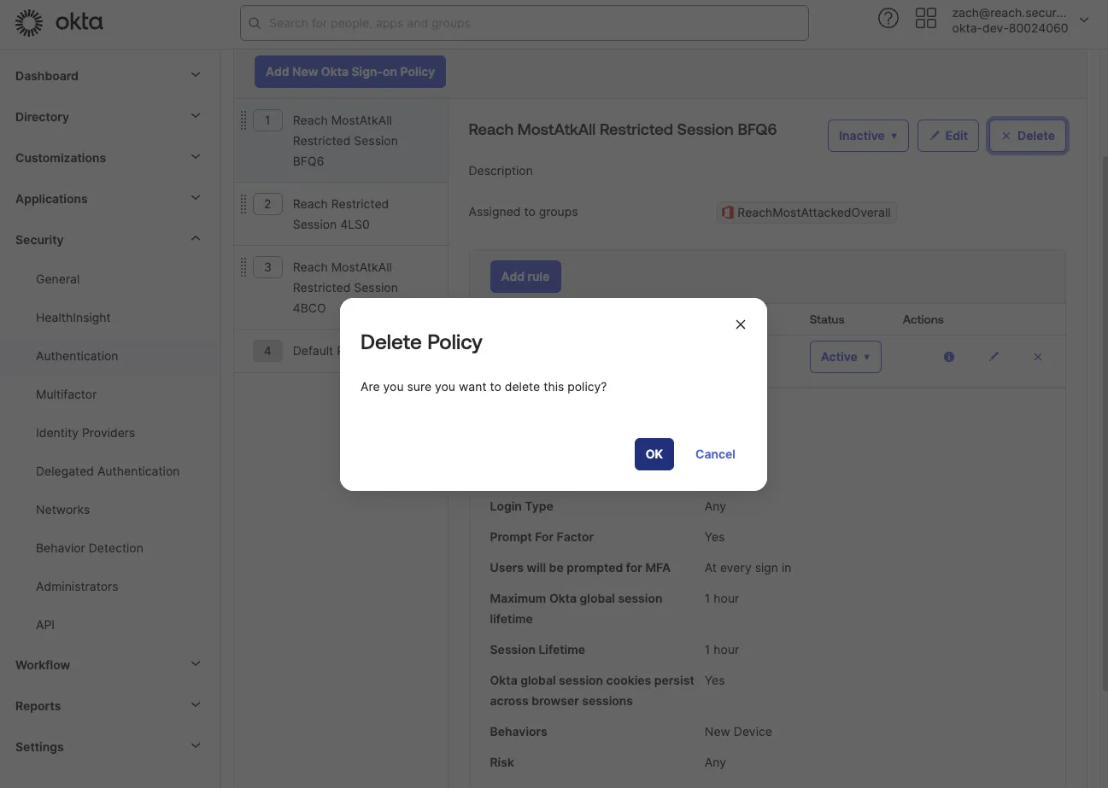
Task: Click 'At every sign in' value
Action: click(x=747, y=568)
